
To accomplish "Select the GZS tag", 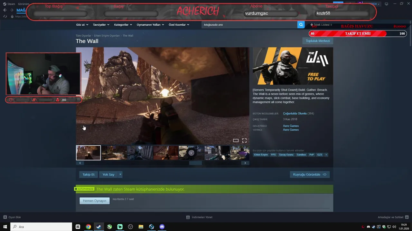I will (x=320, y=155).
